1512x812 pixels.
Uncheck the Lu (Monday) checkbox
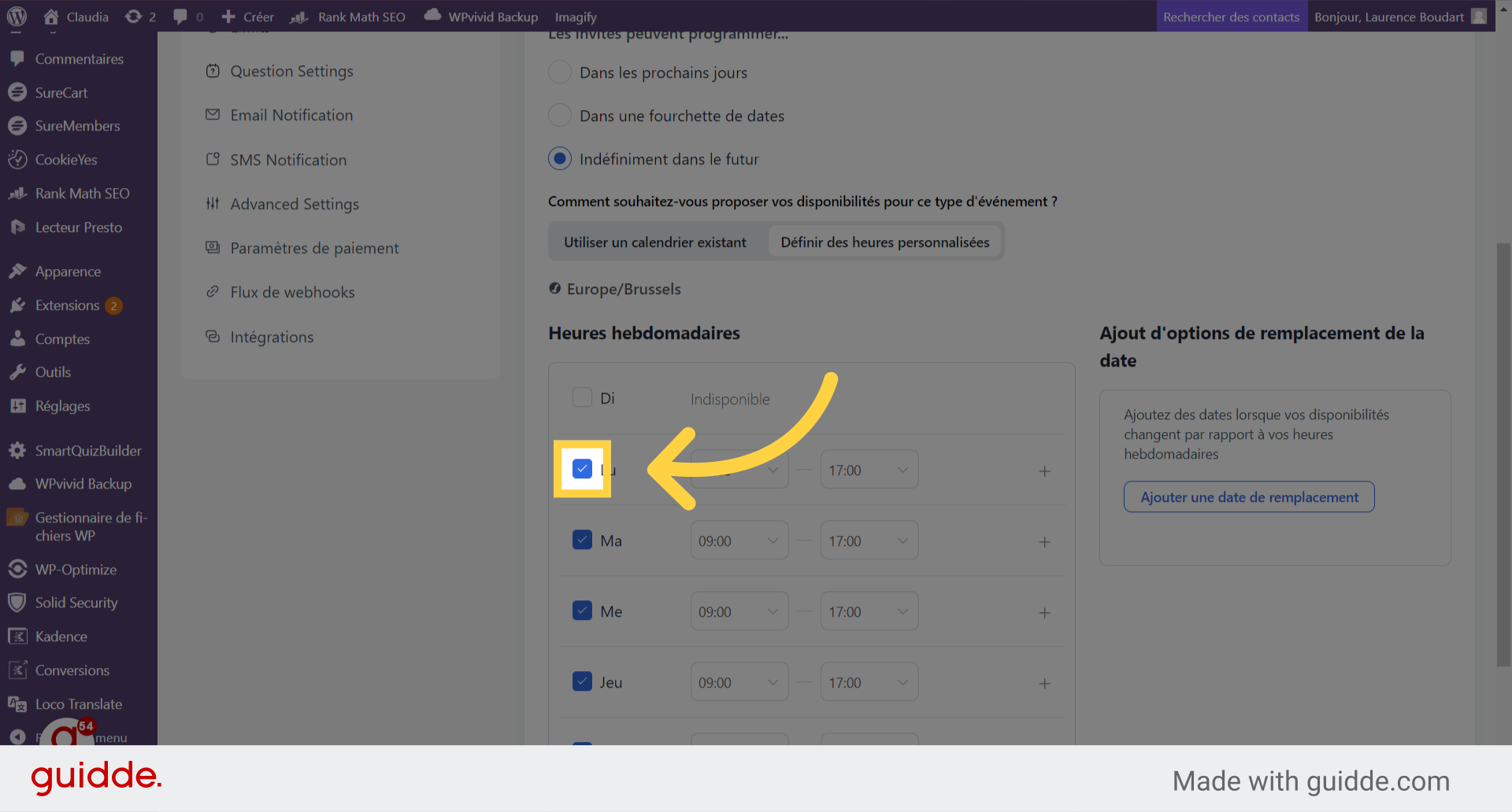click(x=582, y=469)
